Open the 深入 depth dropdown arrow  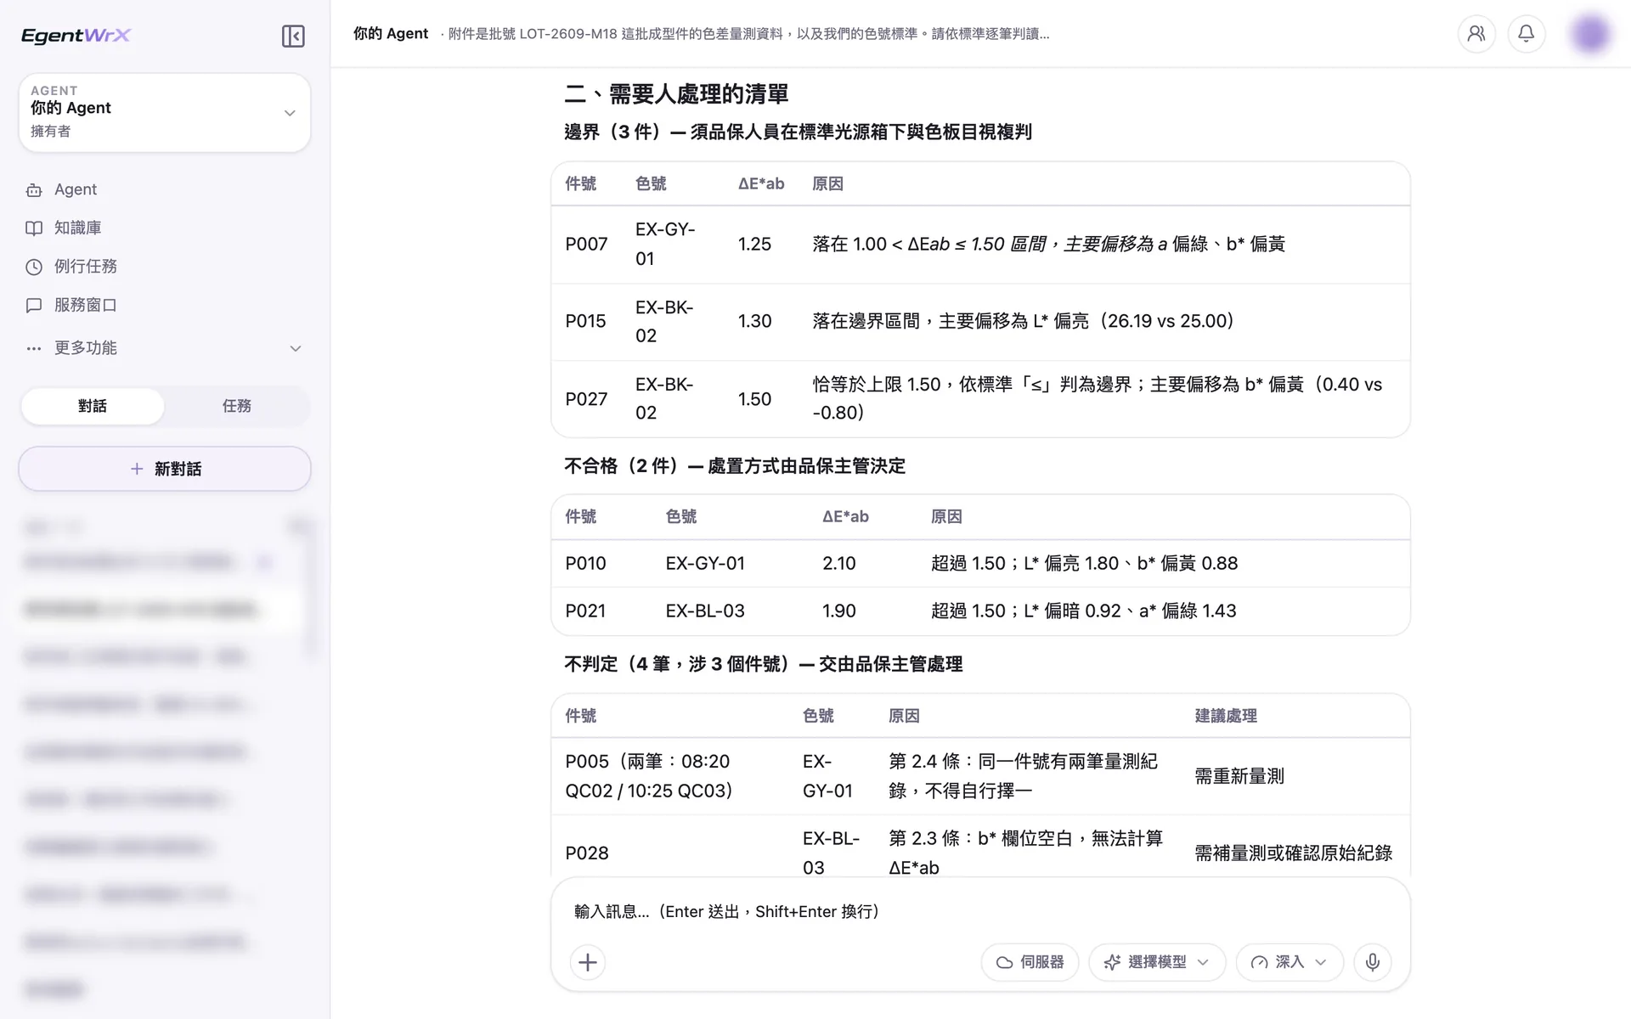[x=1321, y=962]
